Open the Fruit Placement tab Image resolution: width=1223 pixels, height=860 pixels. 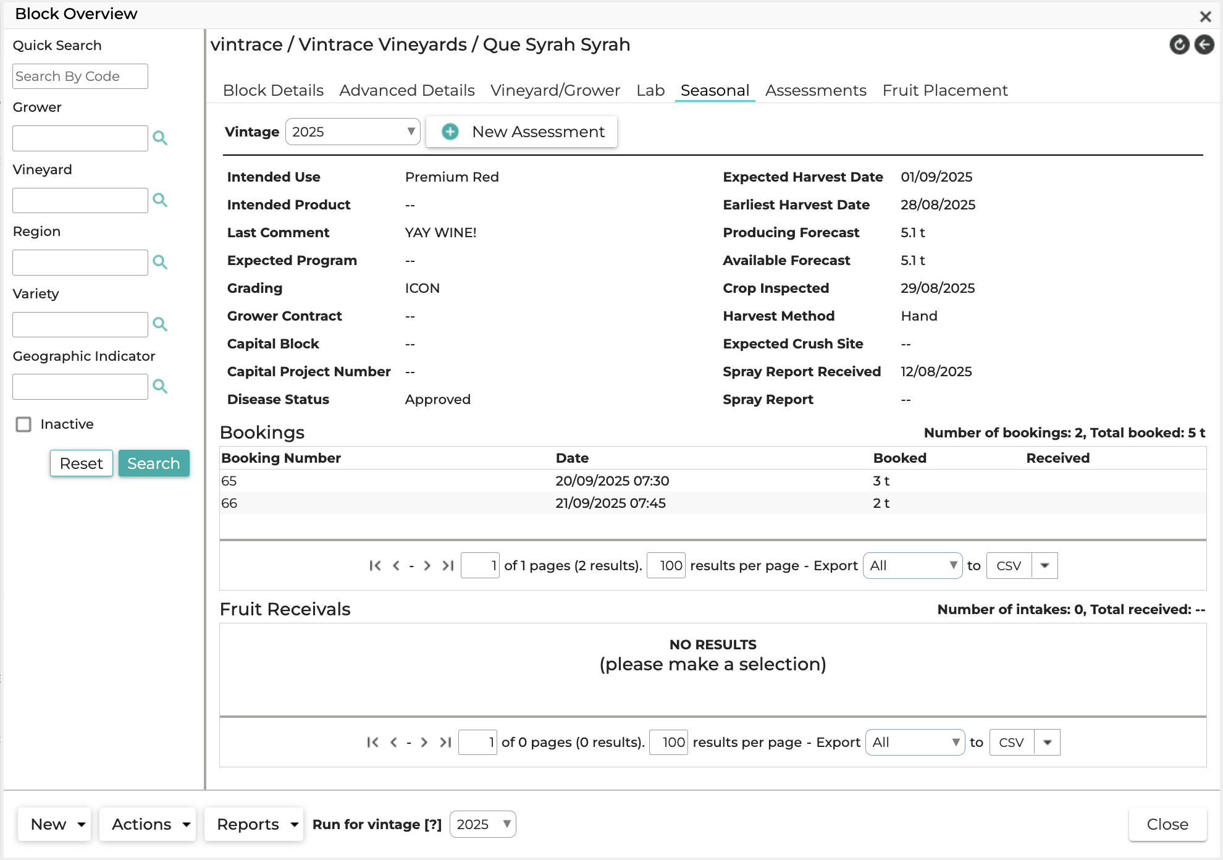click(x=945, y=90)
